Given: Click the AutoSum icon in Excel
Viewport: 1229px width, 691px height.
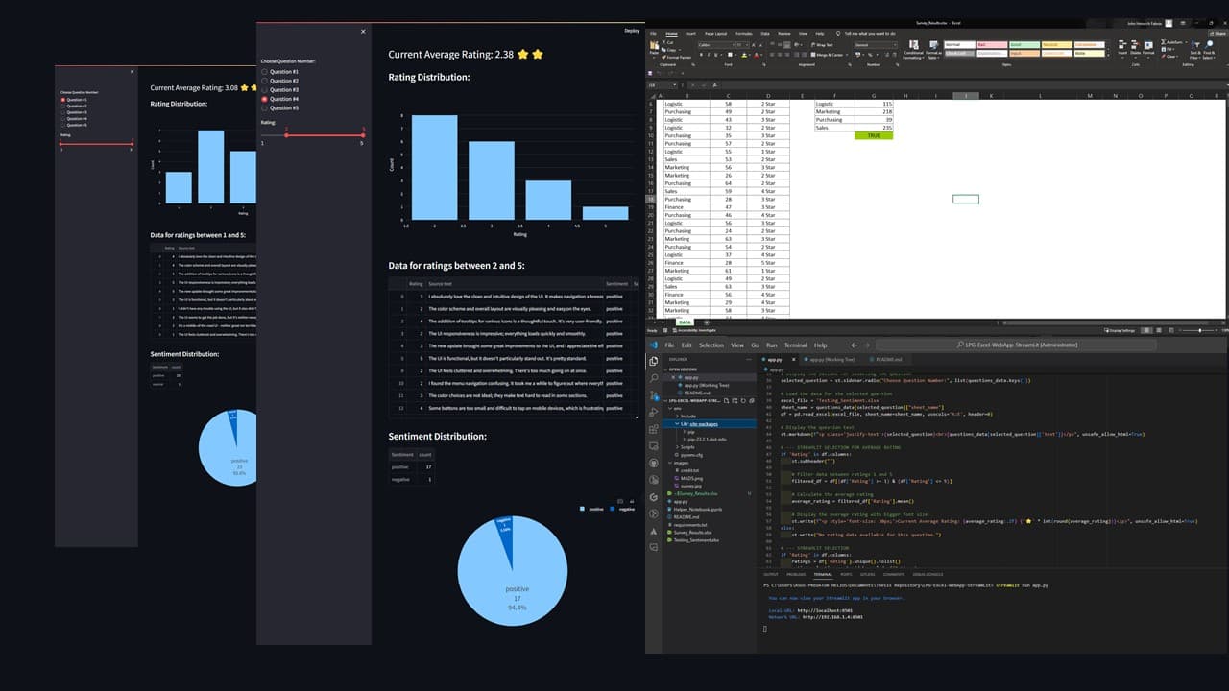Looking at the screenshot, I should coord(1165,41).
